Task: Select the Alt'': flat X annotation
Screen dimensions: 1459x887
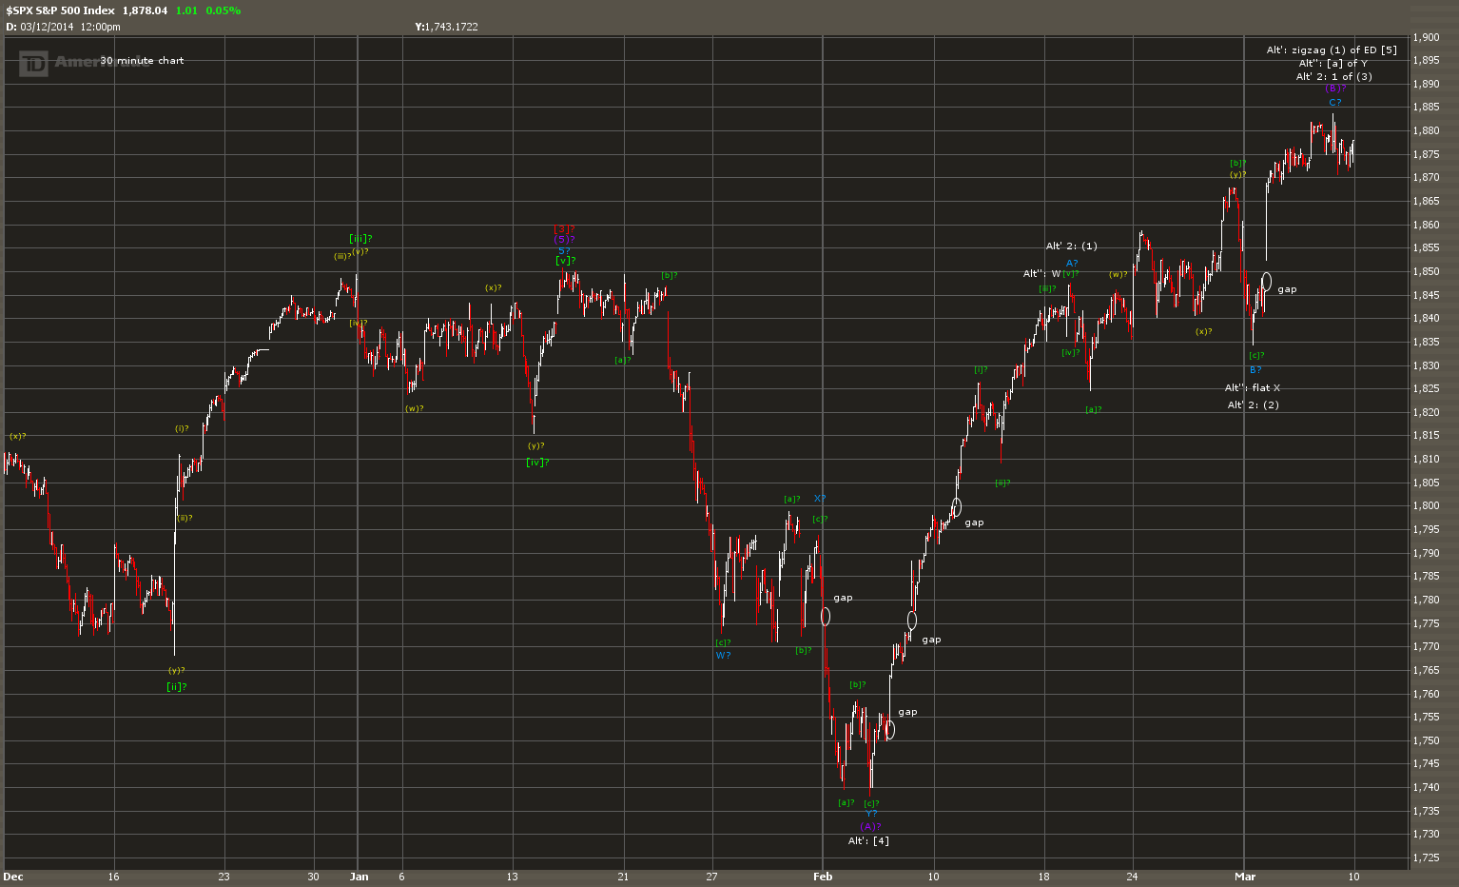Action: point(1253,387)
